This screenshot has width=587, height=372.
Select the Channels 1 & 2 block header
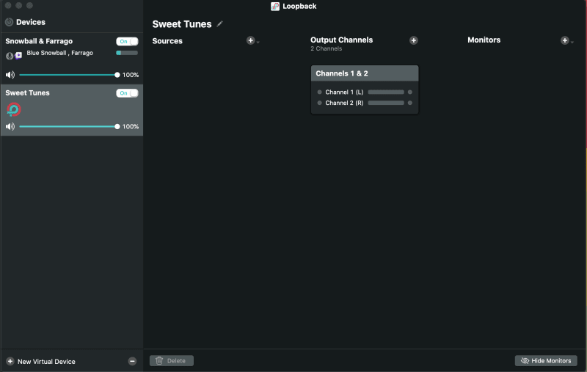(x=365, y=73)
